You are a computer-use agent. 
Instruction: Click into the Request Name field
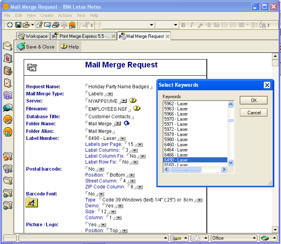118,86
